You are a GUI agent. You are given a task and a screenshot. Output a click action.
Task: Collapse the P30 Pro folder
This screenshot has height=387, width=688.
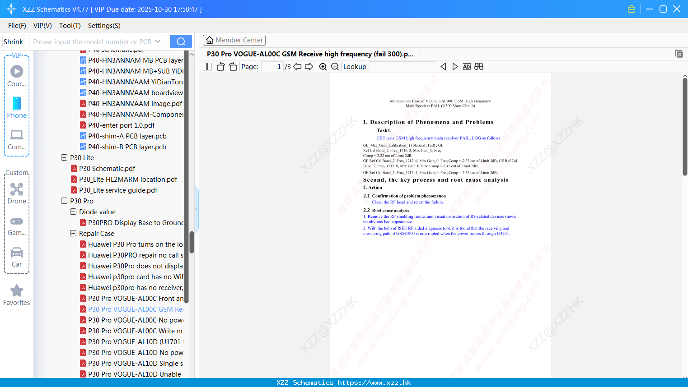coord(64,201)
